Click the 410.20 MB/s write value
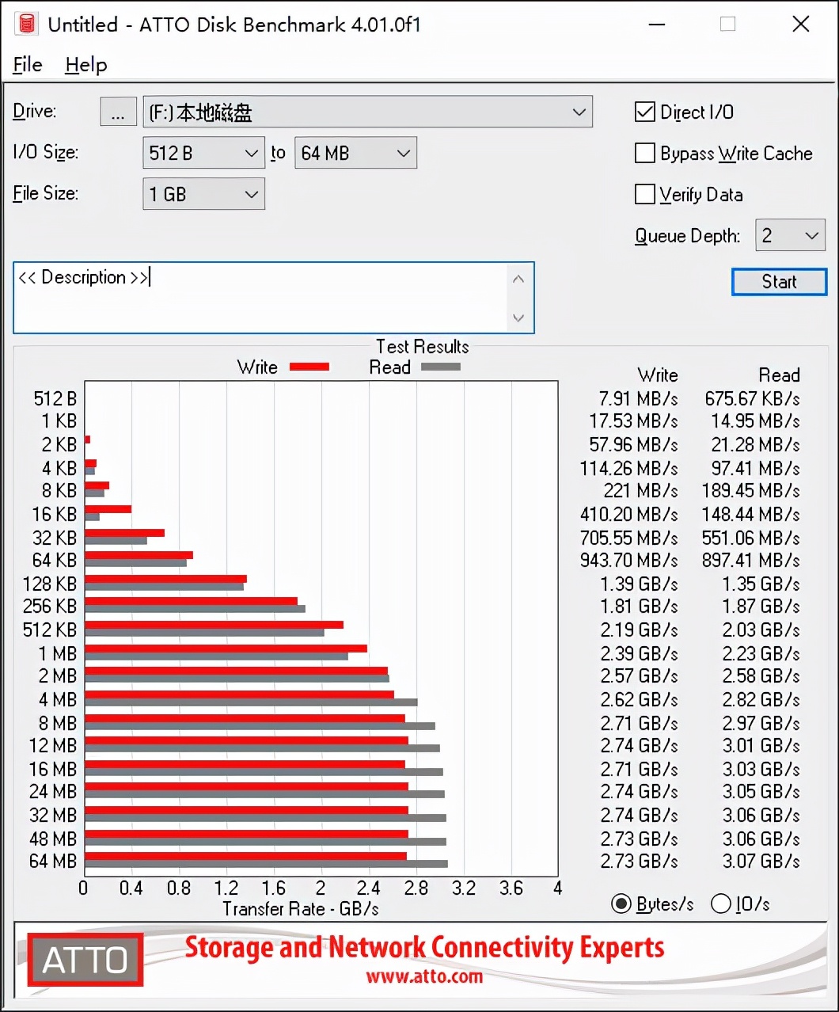 (x=628, y=515)
